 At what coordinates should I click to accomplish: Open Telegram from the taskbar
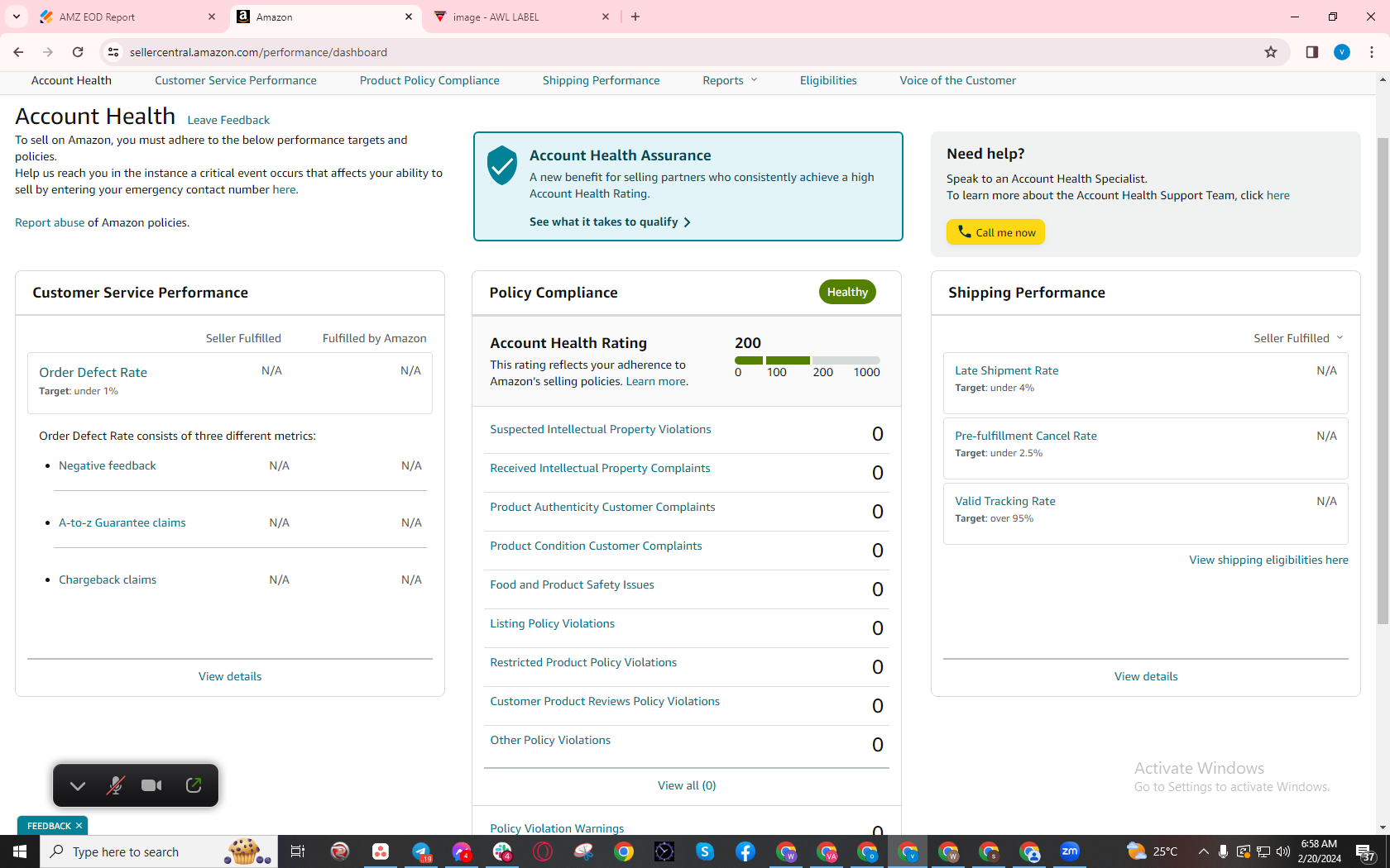coord(421,851)
